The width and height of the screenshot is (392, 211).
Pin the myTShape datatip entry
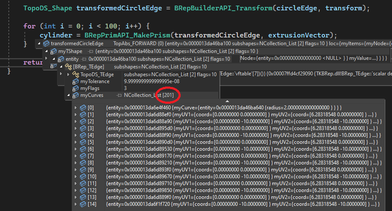[91, 52]
